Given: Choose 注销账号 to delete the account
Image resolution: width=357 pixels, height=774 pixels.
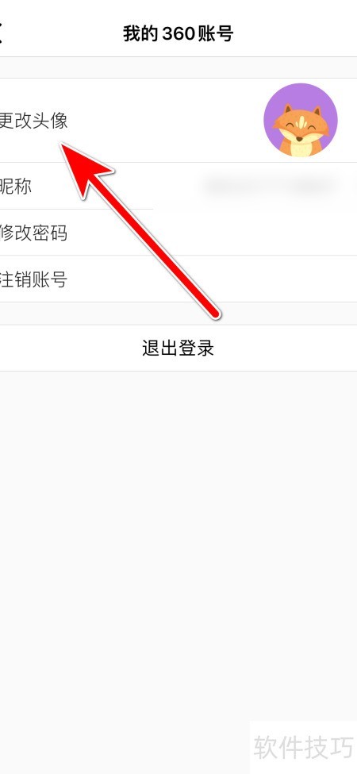Looking at the screenshot, I should 178,279.
